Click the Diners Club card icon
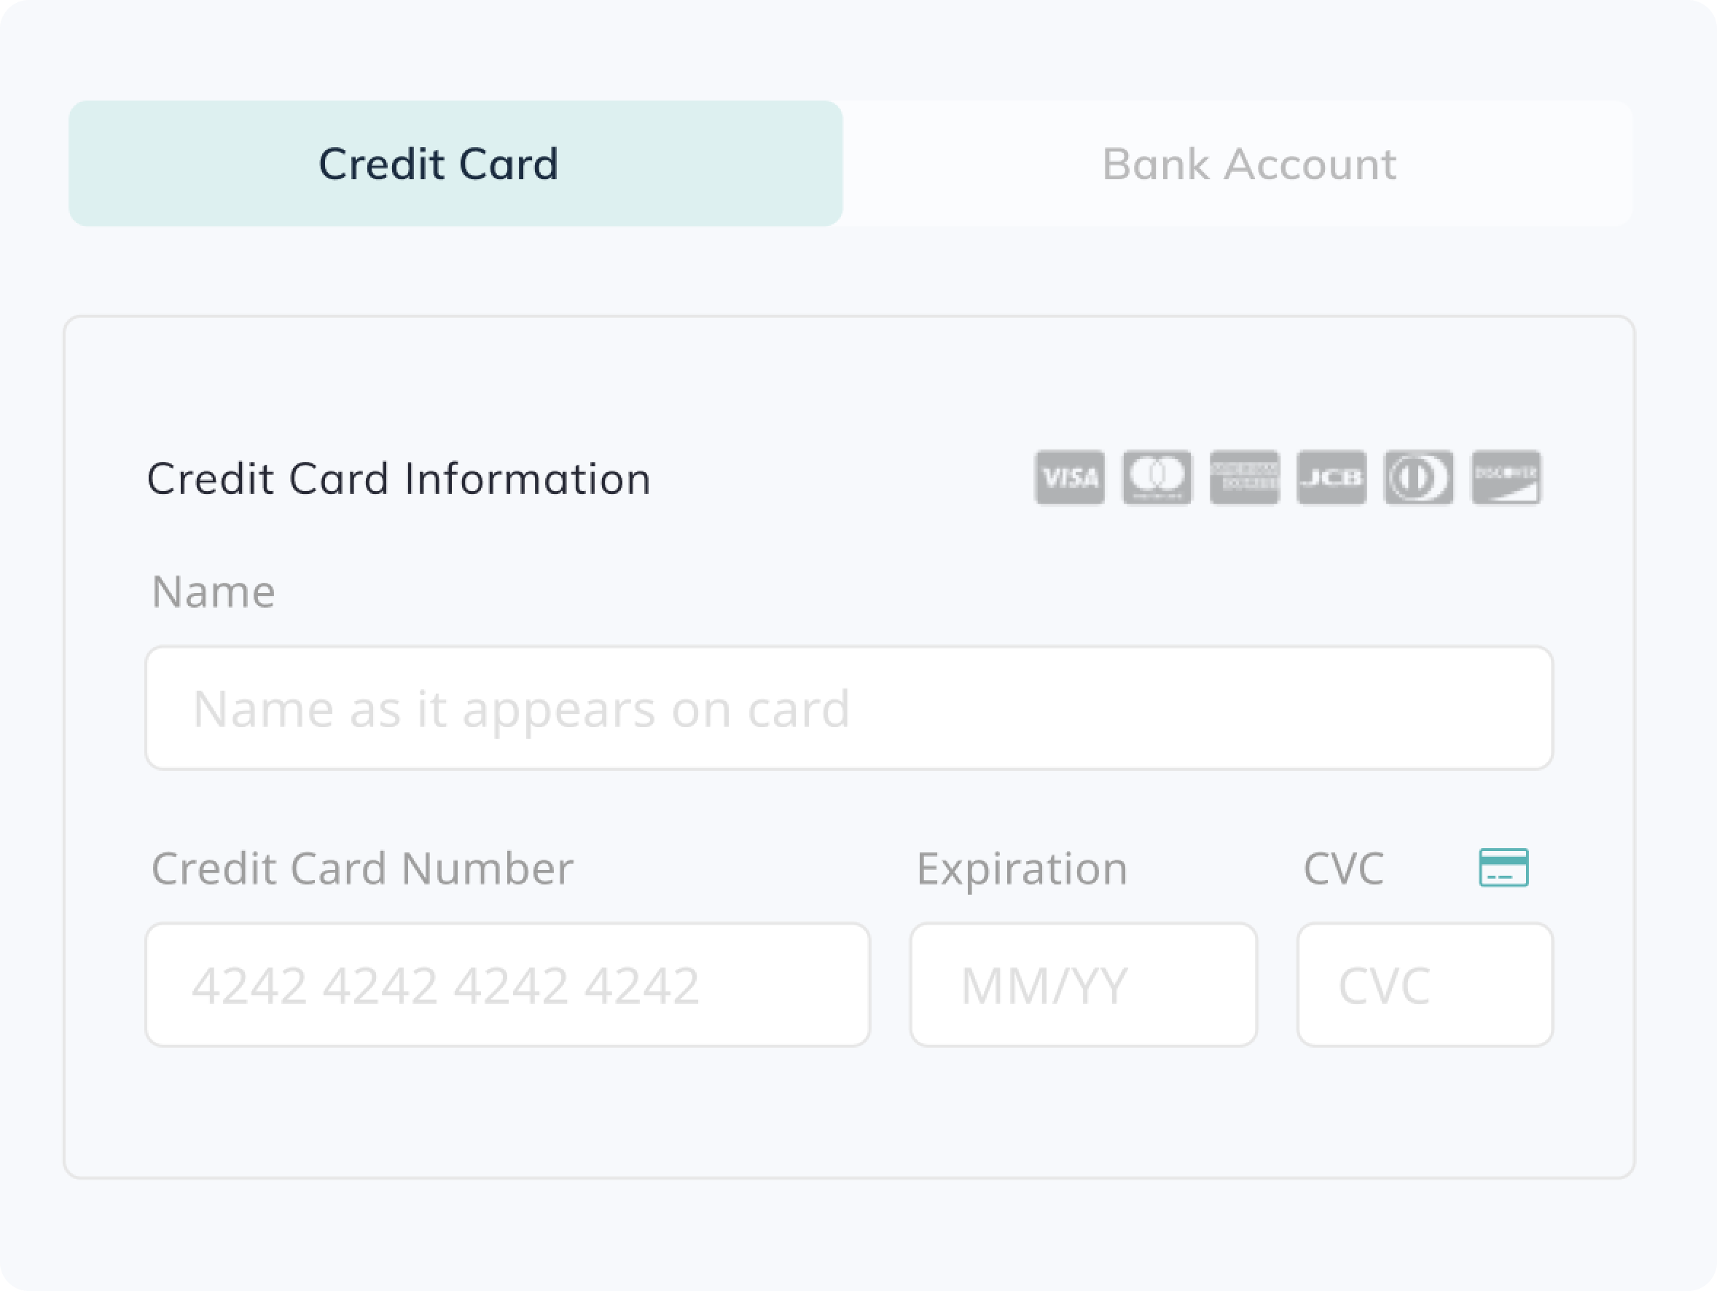The height and width of the screenshot is (1291, 1717). 1418,479
